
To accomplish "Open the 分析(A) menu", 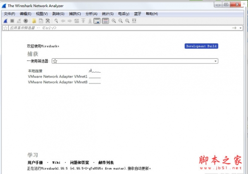I will (x=91, y=14).
